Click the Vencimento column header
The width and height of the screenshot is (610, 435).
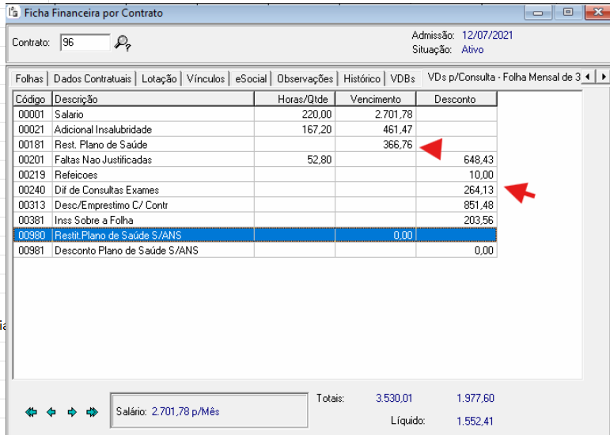(376, 99)
